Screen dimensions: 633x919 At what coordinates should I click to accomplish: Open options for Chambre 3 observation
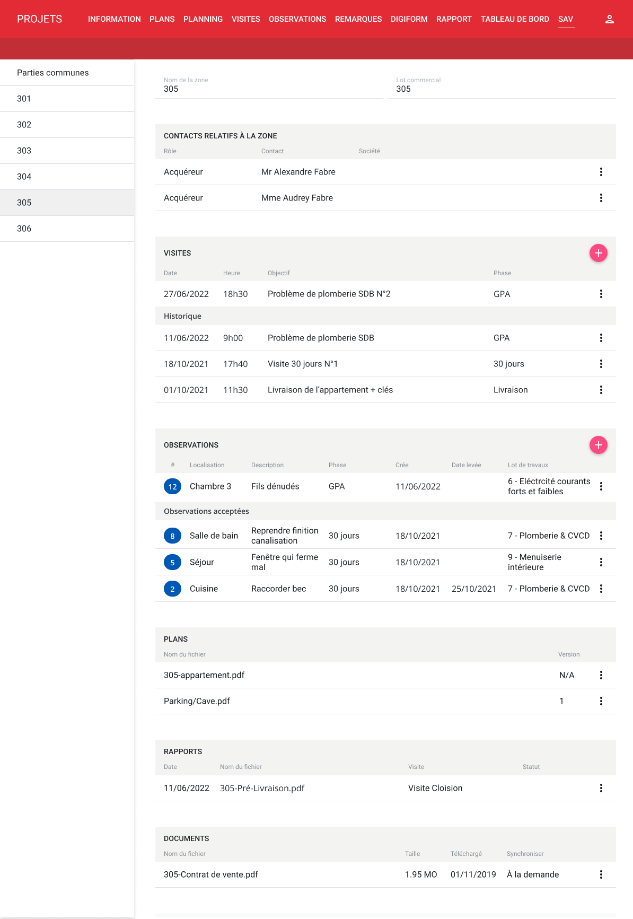coord(601,486)
